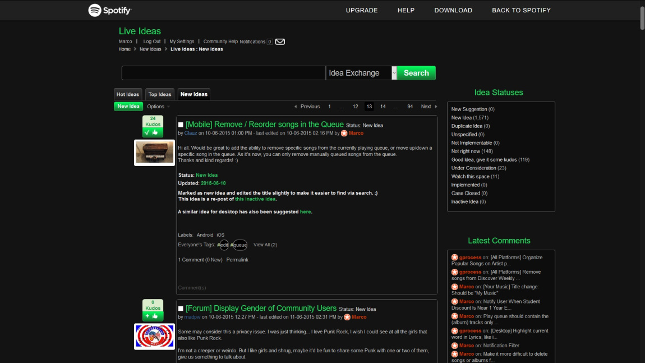Open UPGRADE in top navigation
This screenshot has width=645, height=363.
coord(362,10)
